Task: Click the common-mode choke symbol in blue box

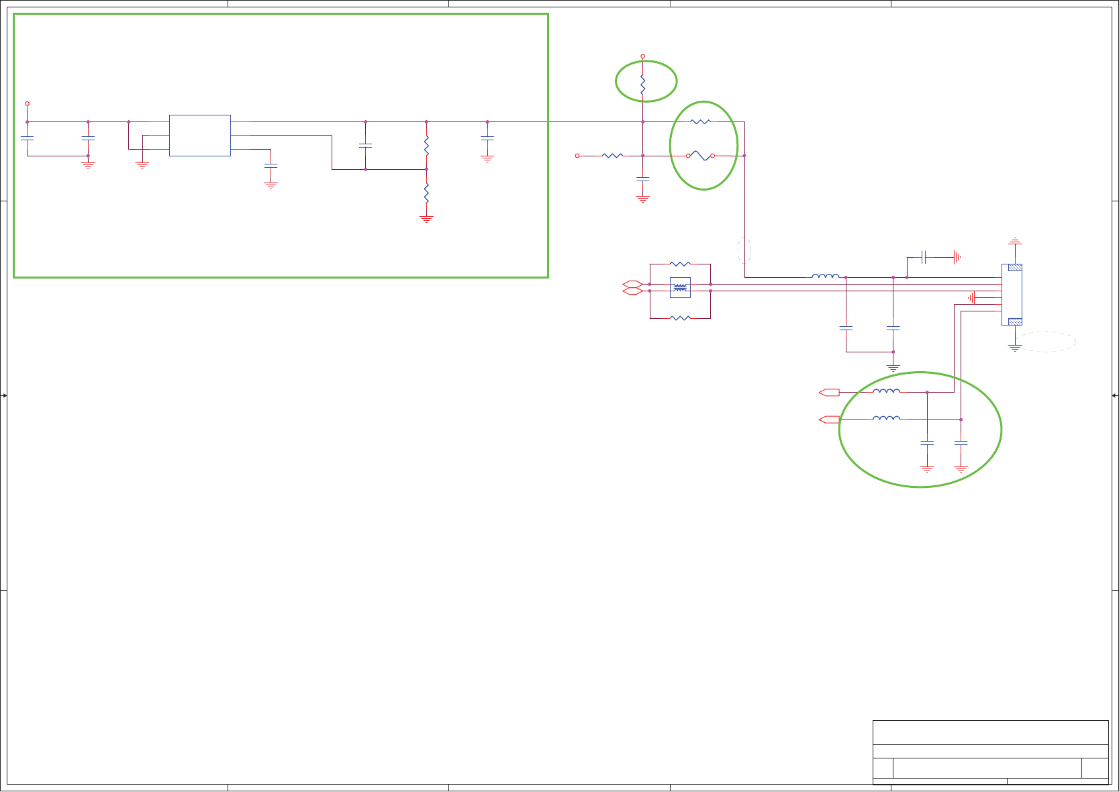Action: (680, 288)
